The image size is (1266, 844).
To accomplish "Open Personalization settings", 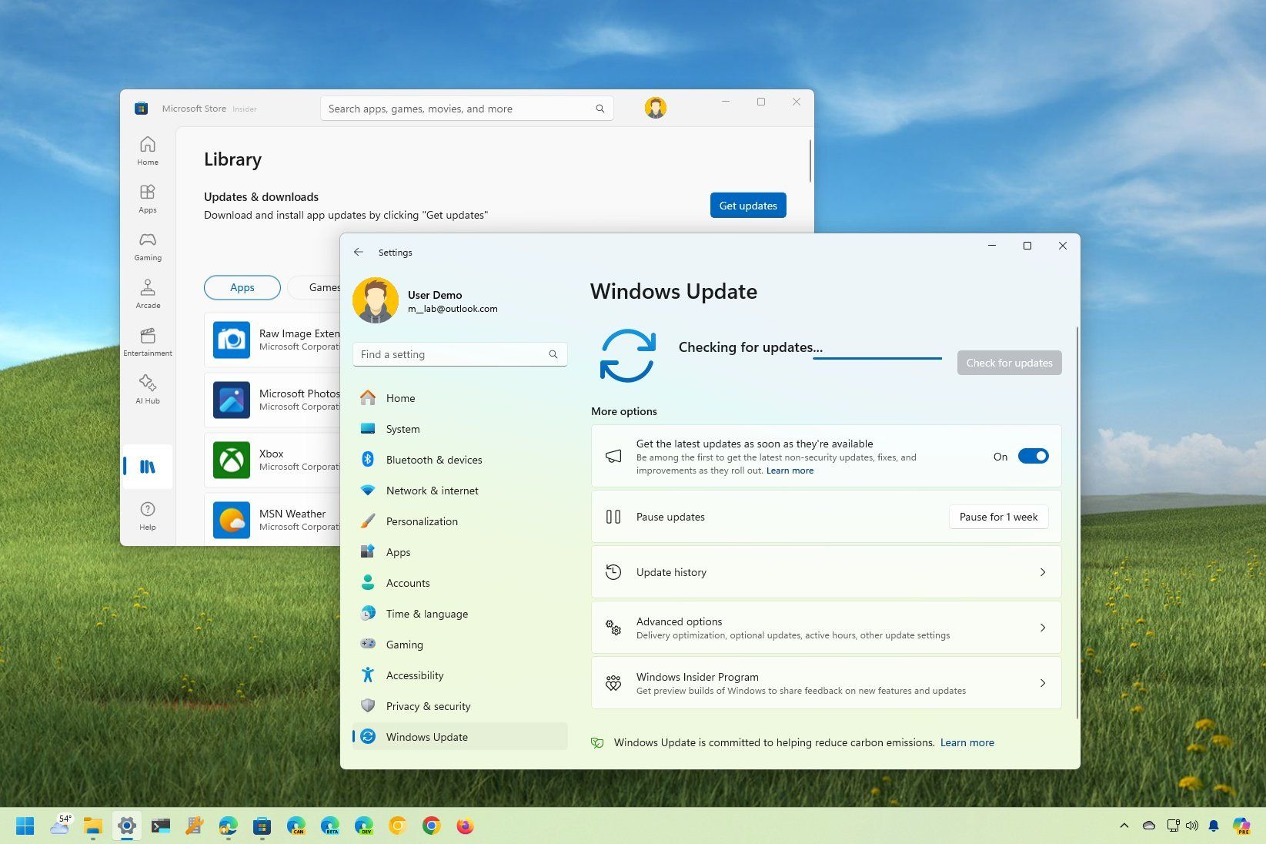I will [x=422, y=521].
